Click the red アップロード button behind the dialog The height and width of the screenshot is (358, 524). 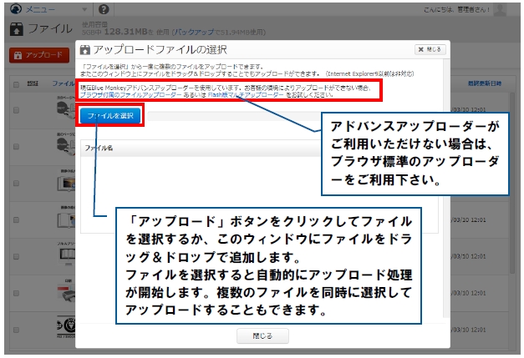coord(39,55)
